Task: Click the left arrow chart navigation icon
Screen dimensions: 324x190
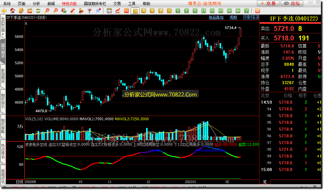Action: click(246, 17)
